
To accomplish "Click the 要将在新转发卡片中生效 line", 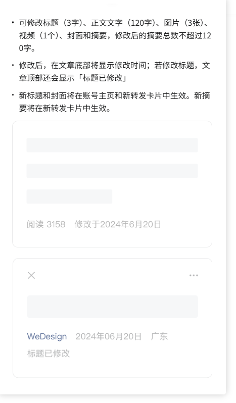I will coord(65,108).
